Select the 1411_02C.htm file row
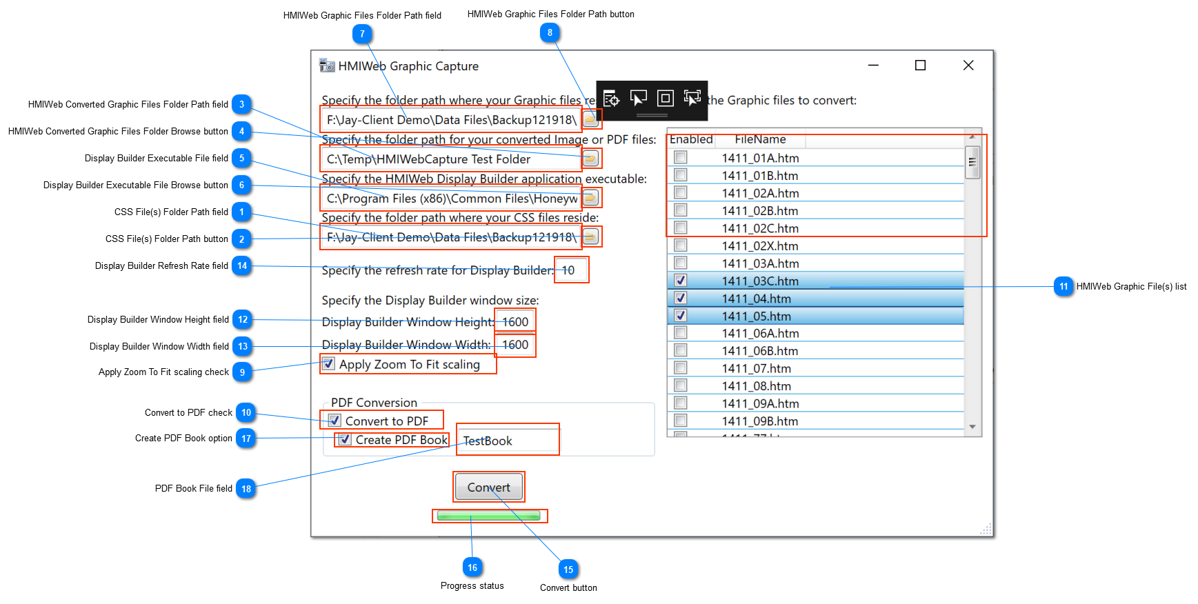The width and height of the screenshot is (1198, 604). click(x=815, y=228)
